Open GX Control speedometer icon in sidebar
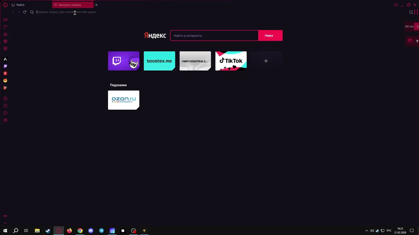Screen dimensions: 419x235 pyautogui.click(x=5, y=27)
